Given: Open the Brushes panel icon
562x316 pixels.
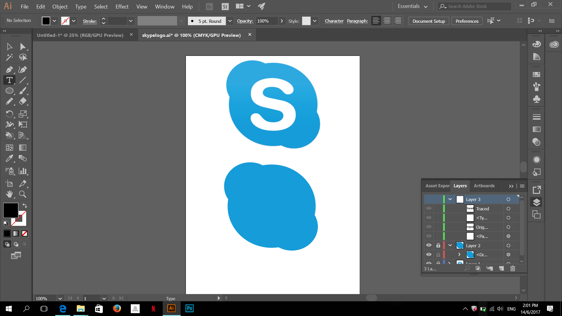Looking at the screenshot, I should point(536,87).
